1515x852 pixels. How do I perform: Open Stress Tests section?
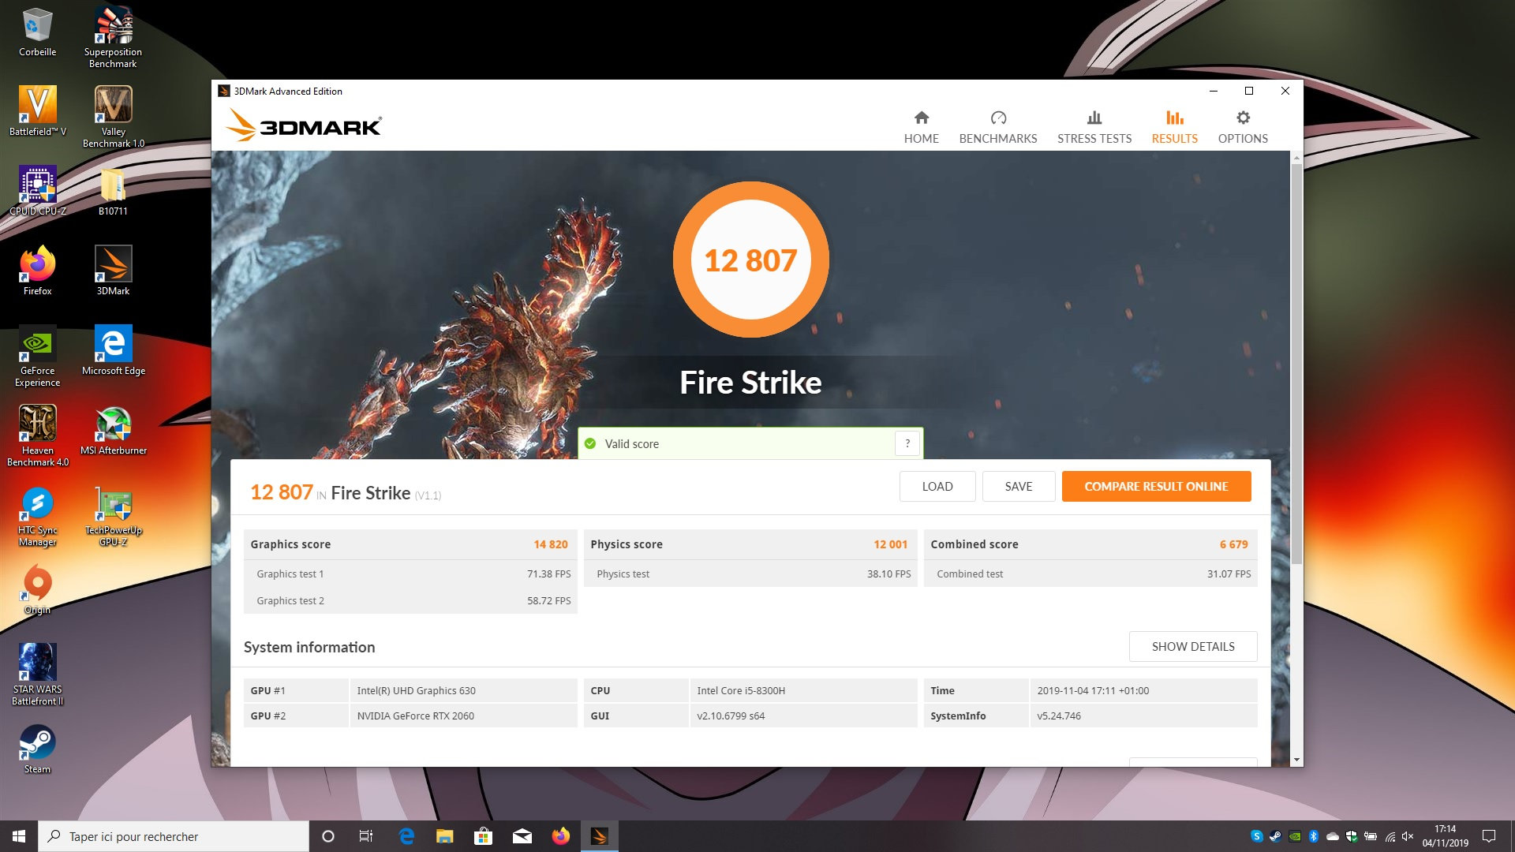pos(1094,127)
